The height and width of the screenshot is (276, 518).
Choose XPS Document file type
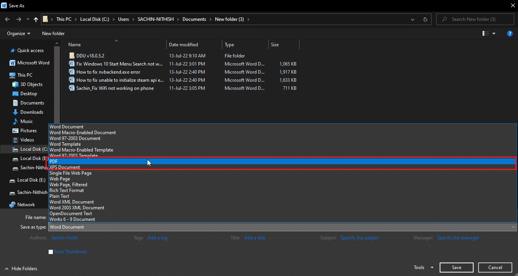[282, 167]
